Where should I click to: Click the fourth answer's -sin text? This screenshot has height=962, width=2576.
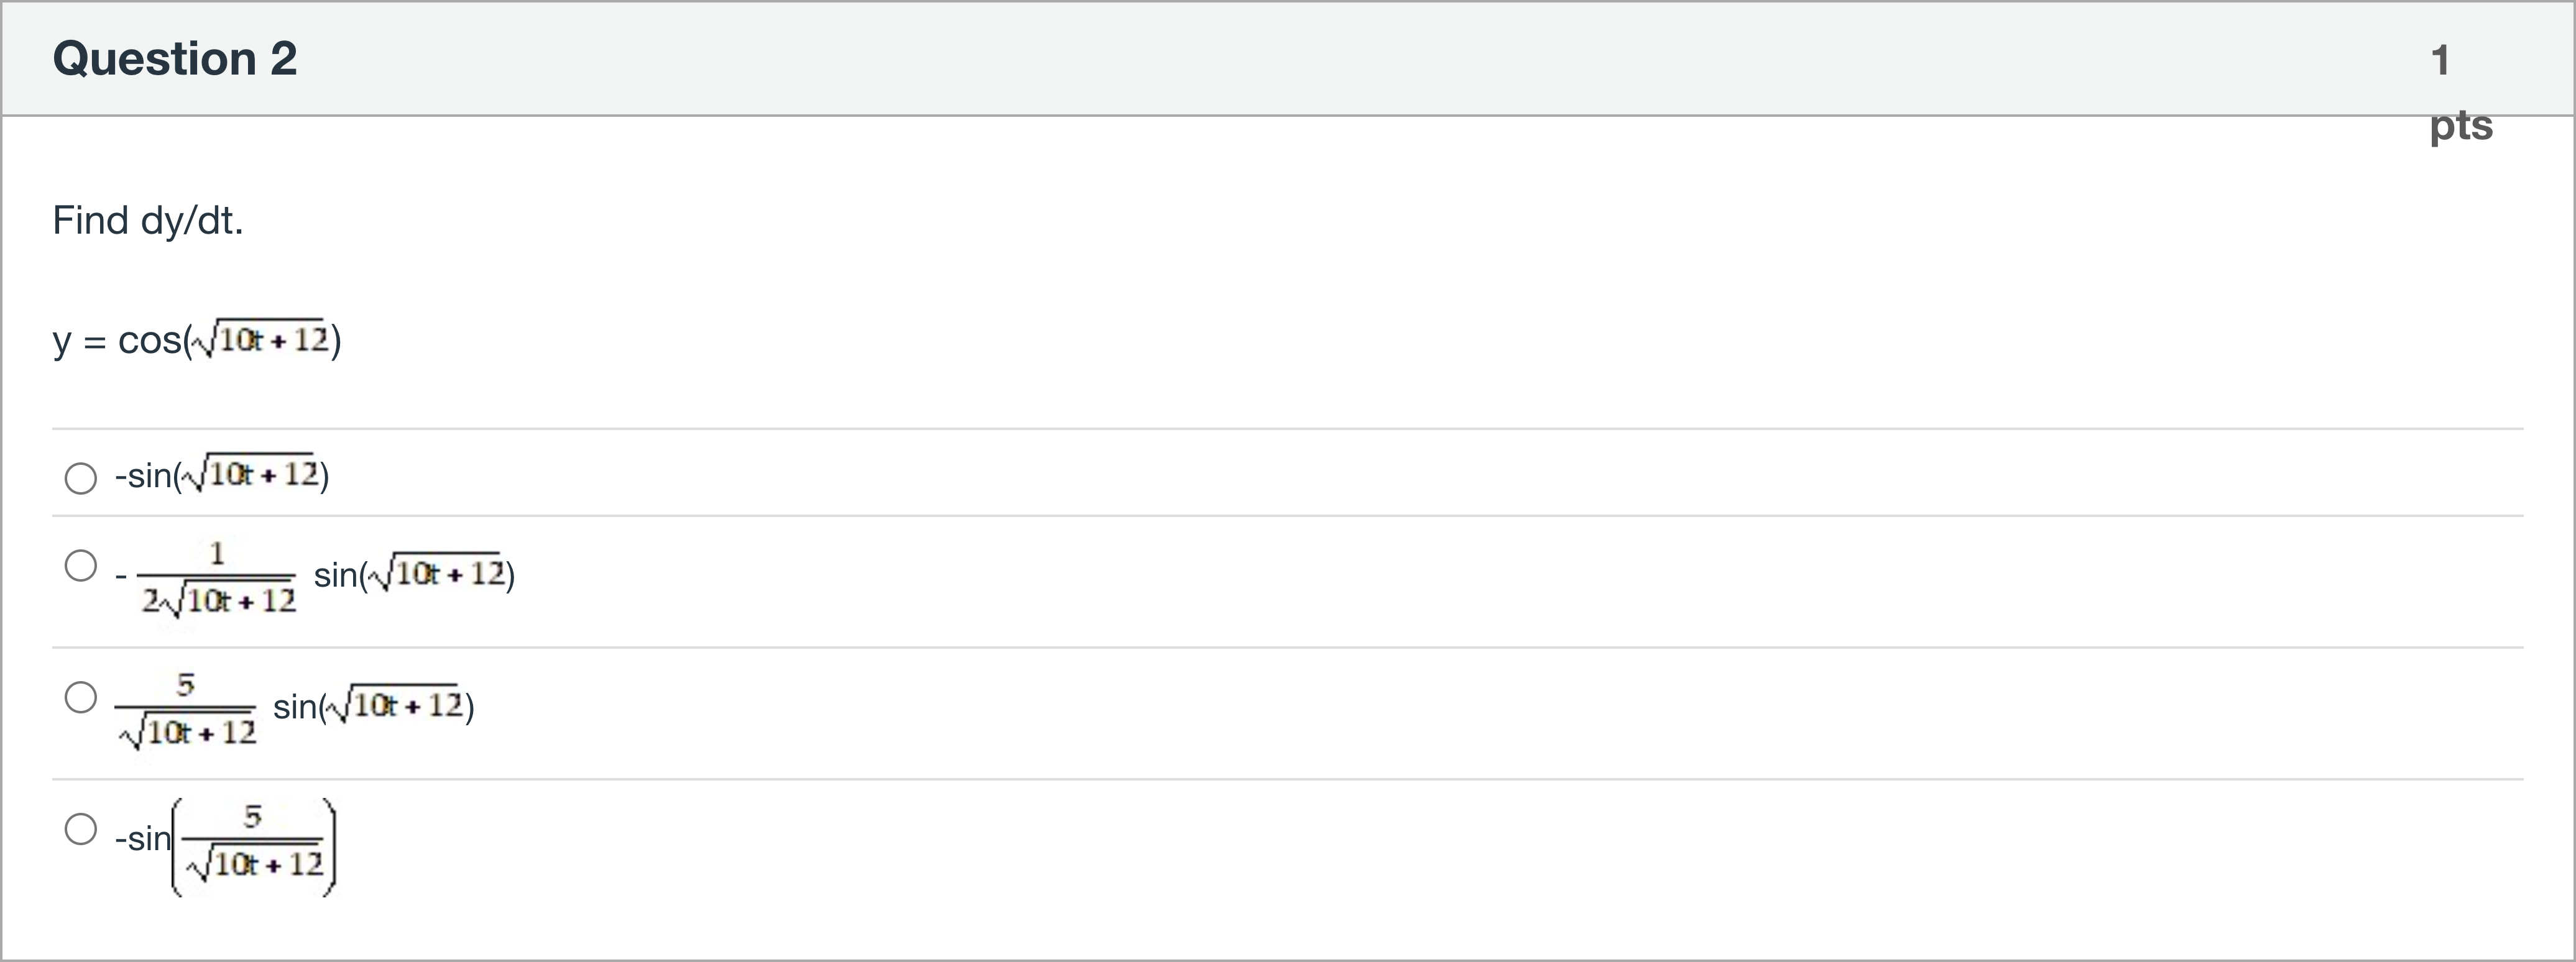(143, 838)
